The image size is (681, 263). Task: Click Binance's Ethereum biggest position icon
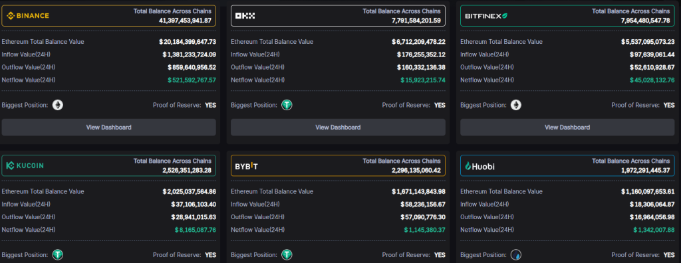(x=58, y=105)
